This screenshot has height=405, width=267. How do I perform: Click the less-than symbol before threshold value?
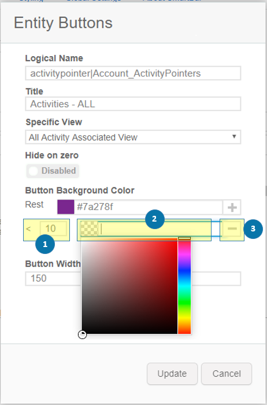pos(28,229)
